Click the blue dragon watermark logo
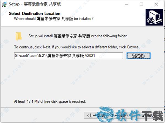165x123 pixels. coord(106,115)
